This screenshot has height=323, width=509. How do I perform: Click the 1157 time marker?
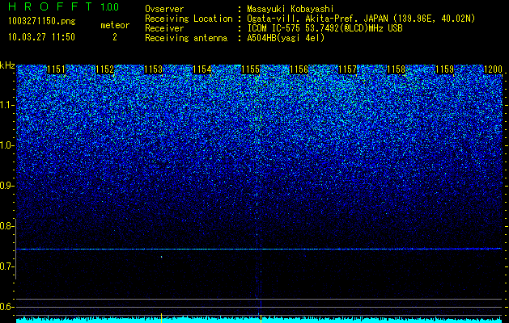tap(347, 69)
